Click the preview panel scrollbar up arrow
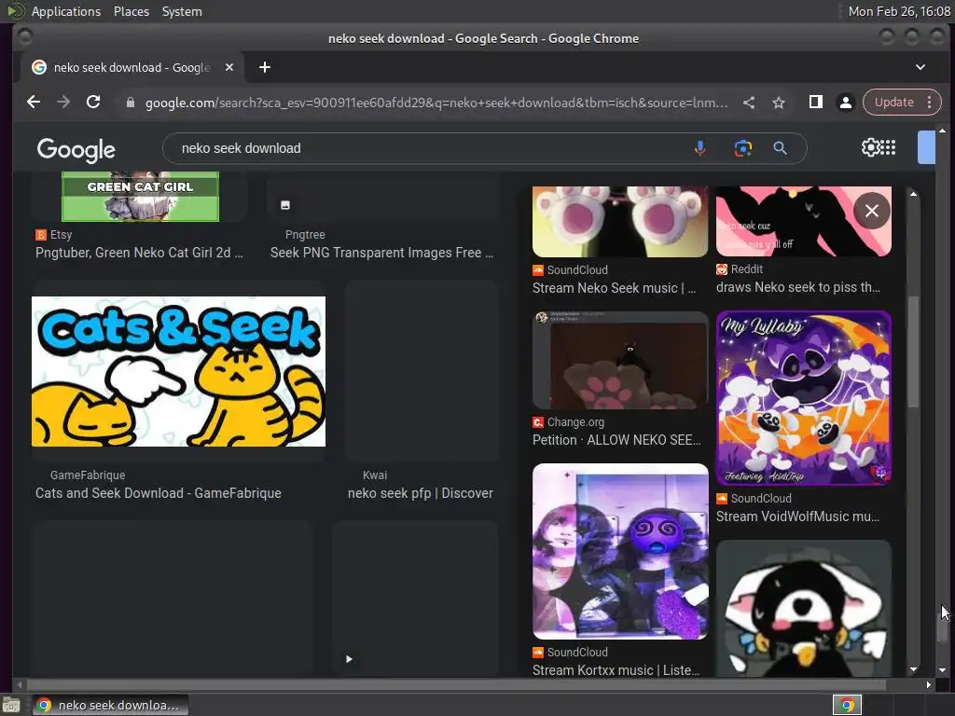Screen dimensions: 955x716 (913, 194)
